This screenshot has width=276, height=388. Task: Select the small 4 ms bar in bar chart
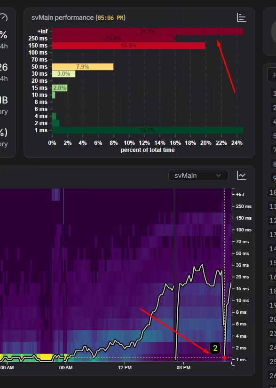click(54, 116)
